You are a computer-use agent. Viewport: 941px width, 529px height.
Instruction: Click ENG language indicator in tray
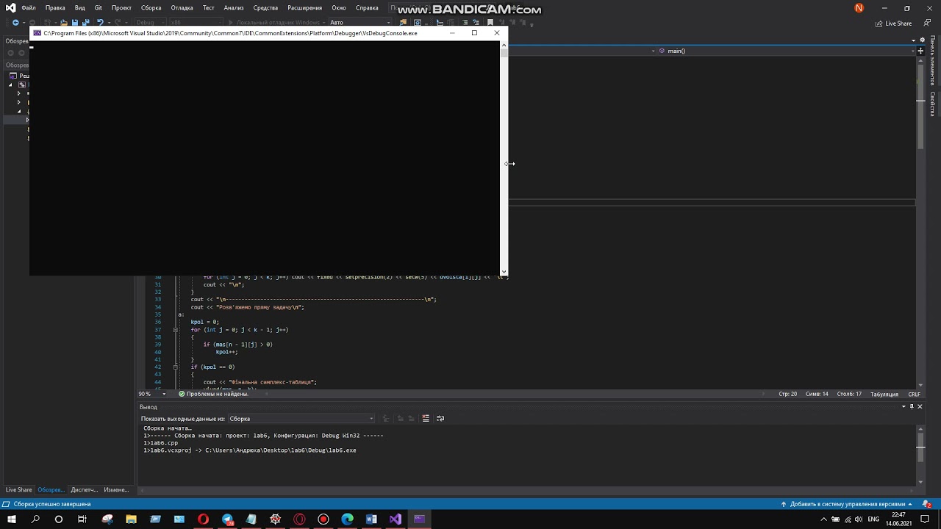tap(873, 519)
